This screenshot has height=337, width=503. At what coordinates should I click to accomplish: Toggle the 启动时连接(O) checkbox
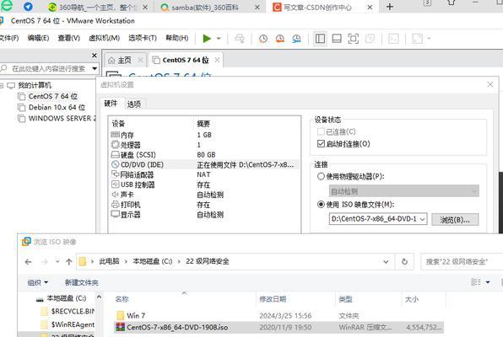[x=321, y=143]
